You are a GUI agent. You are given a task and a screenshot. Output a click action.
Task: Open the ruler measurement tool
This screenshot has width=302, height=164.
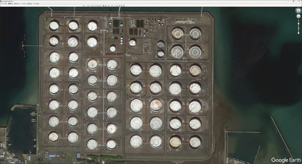[113, 6]
